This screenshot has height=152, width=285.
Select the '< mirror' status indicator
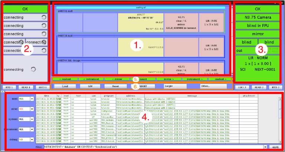click(x=117, y=79)
